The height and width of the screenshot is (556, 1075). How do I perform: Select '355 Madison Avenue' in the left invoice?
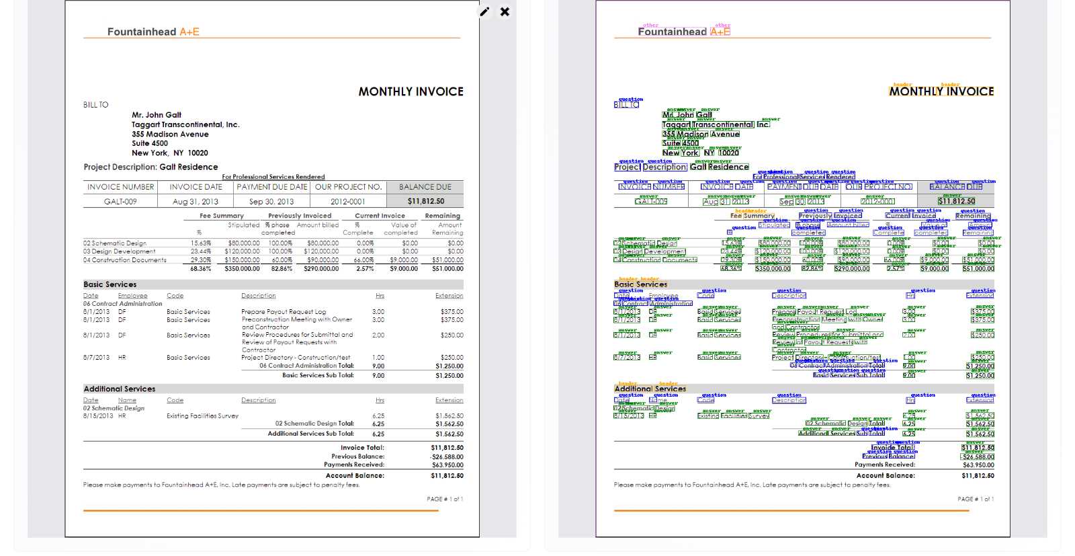(x=170, y=134)
